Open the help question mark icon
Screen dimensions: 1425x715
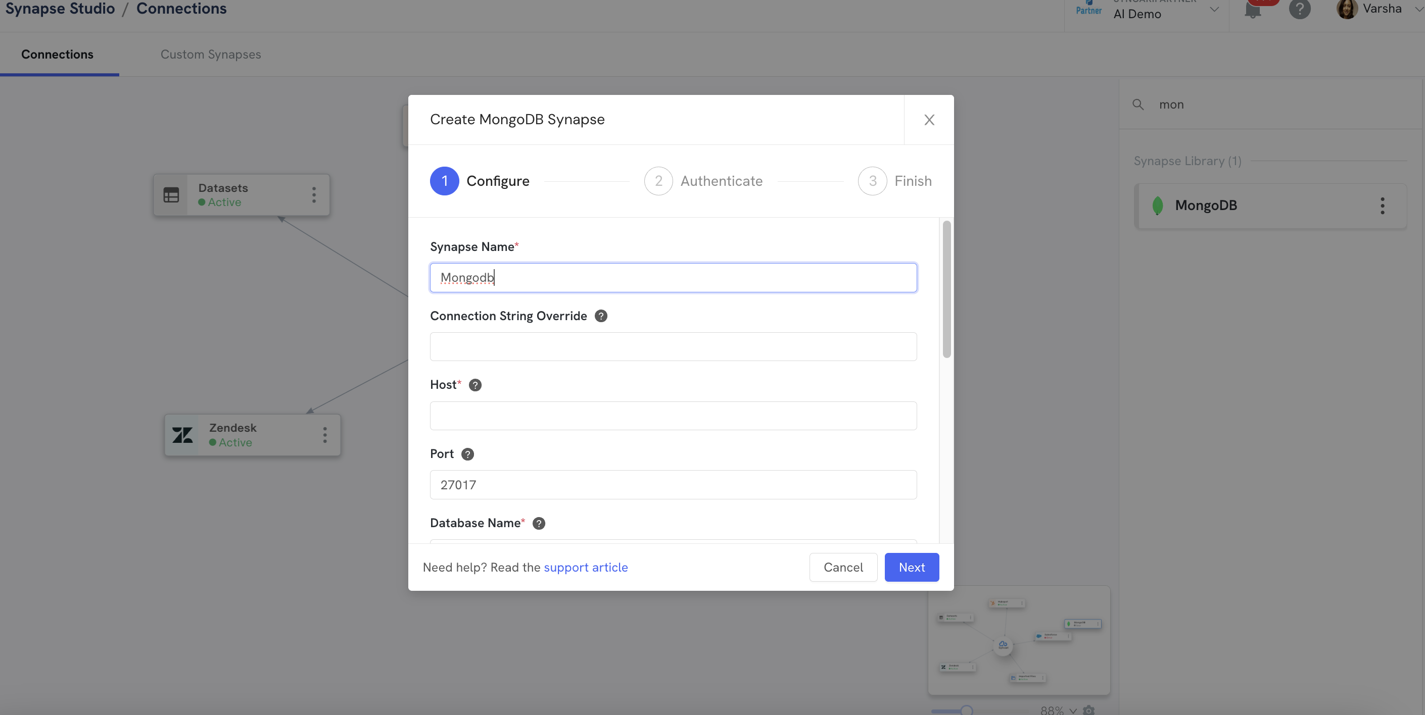click(1300, 9)
